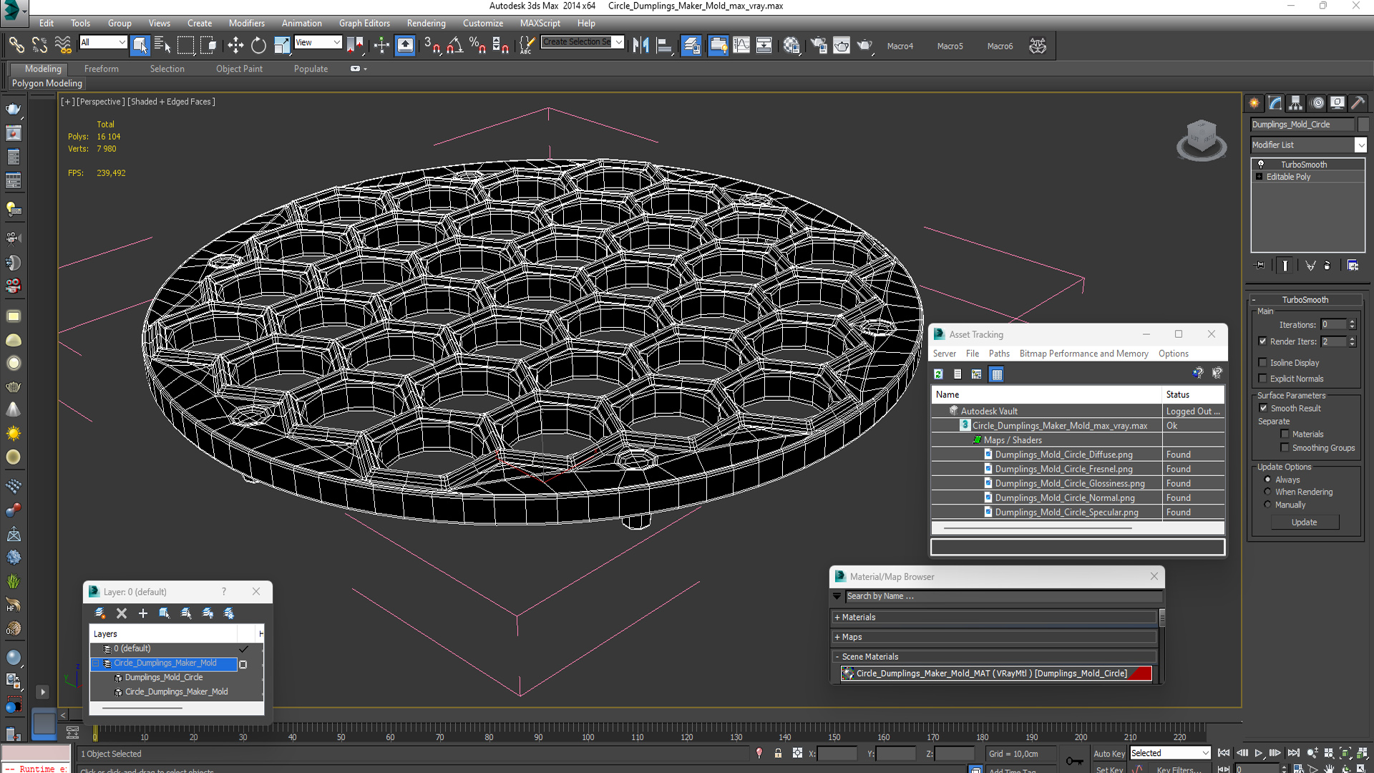Open the selection filter All dropdown
This screenshot has width=1374, height=773.
(x=103, y=42)
